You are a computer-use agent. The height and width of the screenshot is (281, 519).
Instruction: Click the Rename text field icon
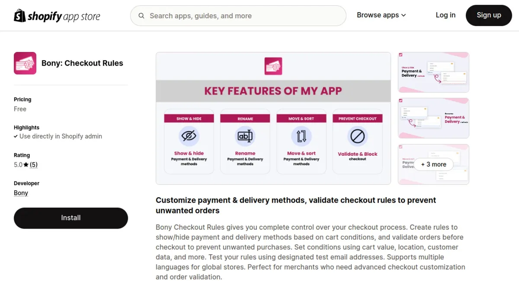pyautogui.click(x=245, y=136)
